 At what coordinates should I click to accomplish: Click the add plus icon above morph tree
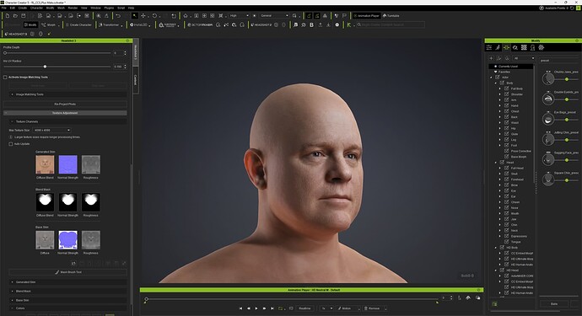click(x=491, y=58)
